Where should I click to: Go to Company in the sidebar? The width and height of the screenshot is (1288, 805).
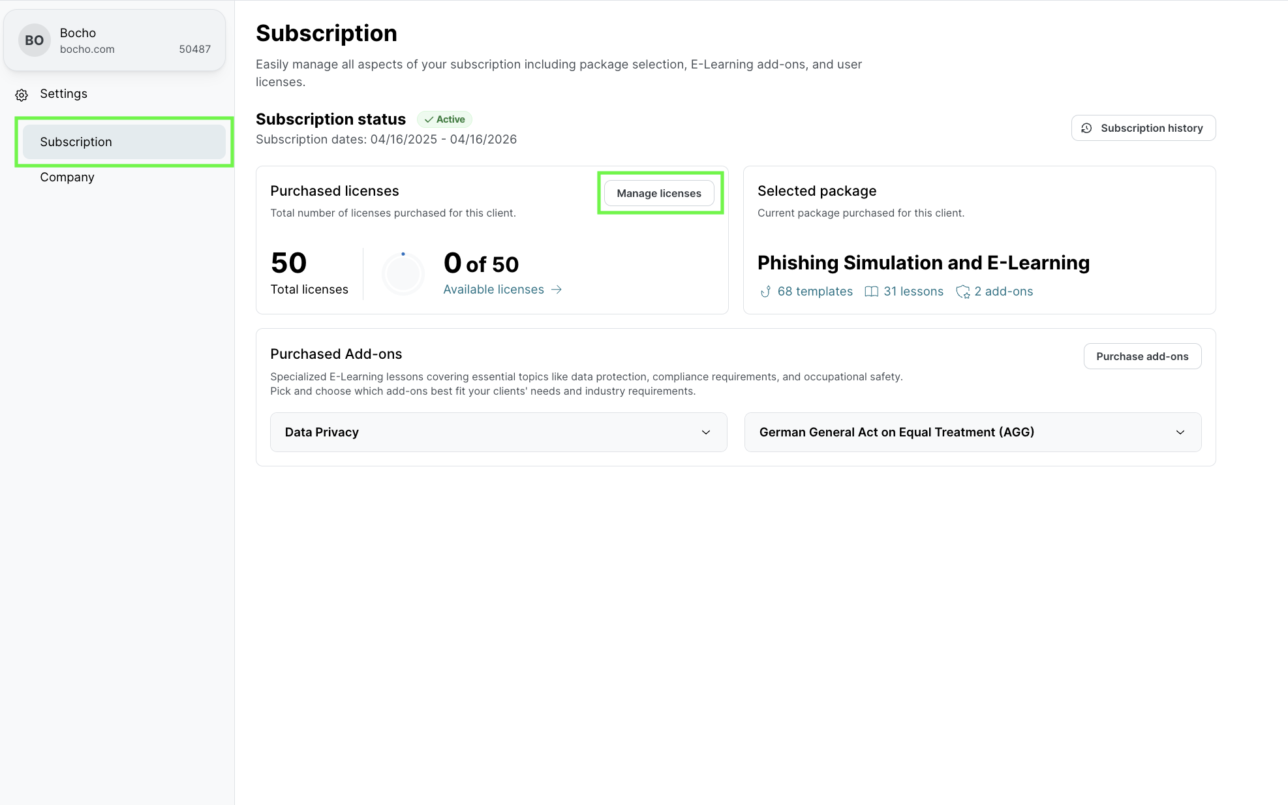(67, 177)
